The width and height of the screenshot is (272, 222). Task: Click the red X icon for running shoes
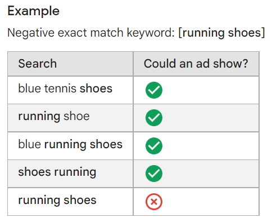[154, 202]
